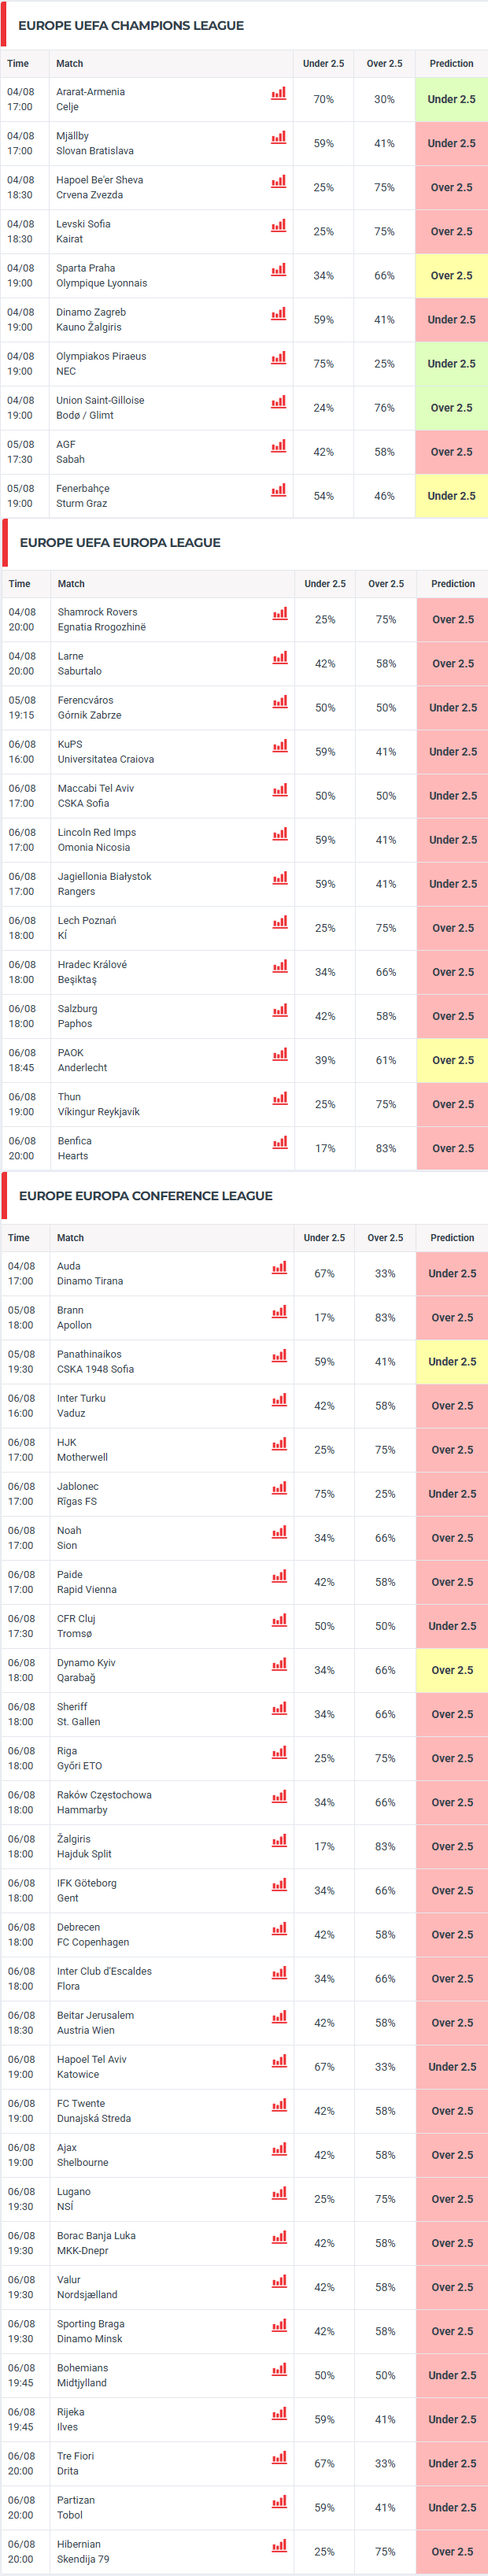Screen dimensions: 488x2576
Task: Click stats icon next to Auda vs Dinamo Tirana
Action: (x=279, y=1268)
